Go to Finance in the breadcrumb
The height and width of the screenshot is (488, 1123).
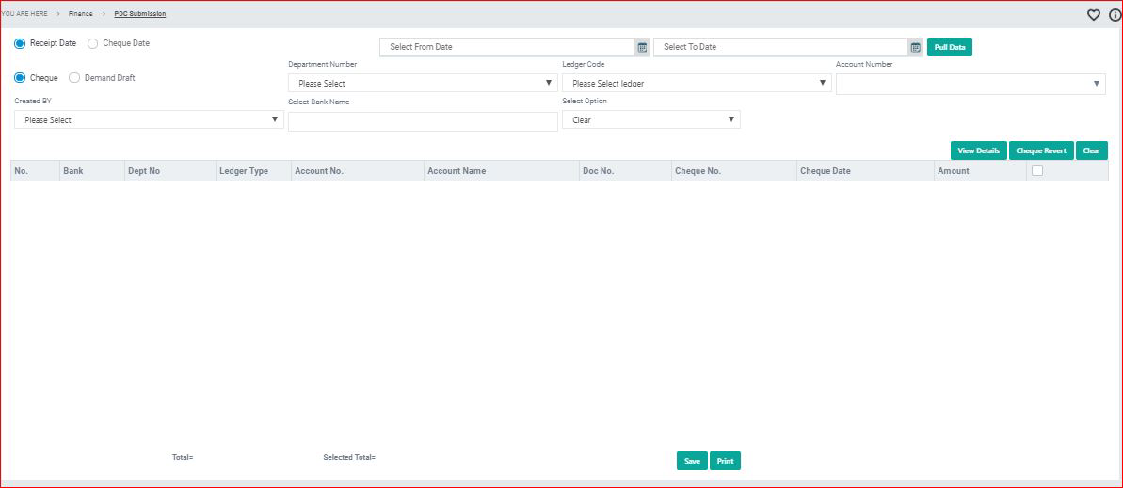tap(80, 14)
